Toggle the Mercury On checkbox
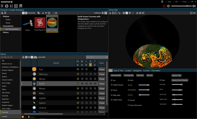Screen dimensions: 197x119 78,74
